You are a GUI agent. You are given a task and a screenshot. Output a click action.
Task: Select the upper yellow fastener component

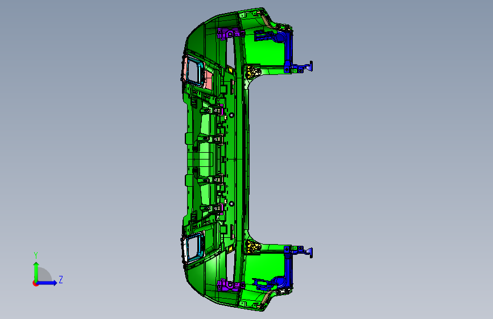pyautogui.click(x=253, y=72)
